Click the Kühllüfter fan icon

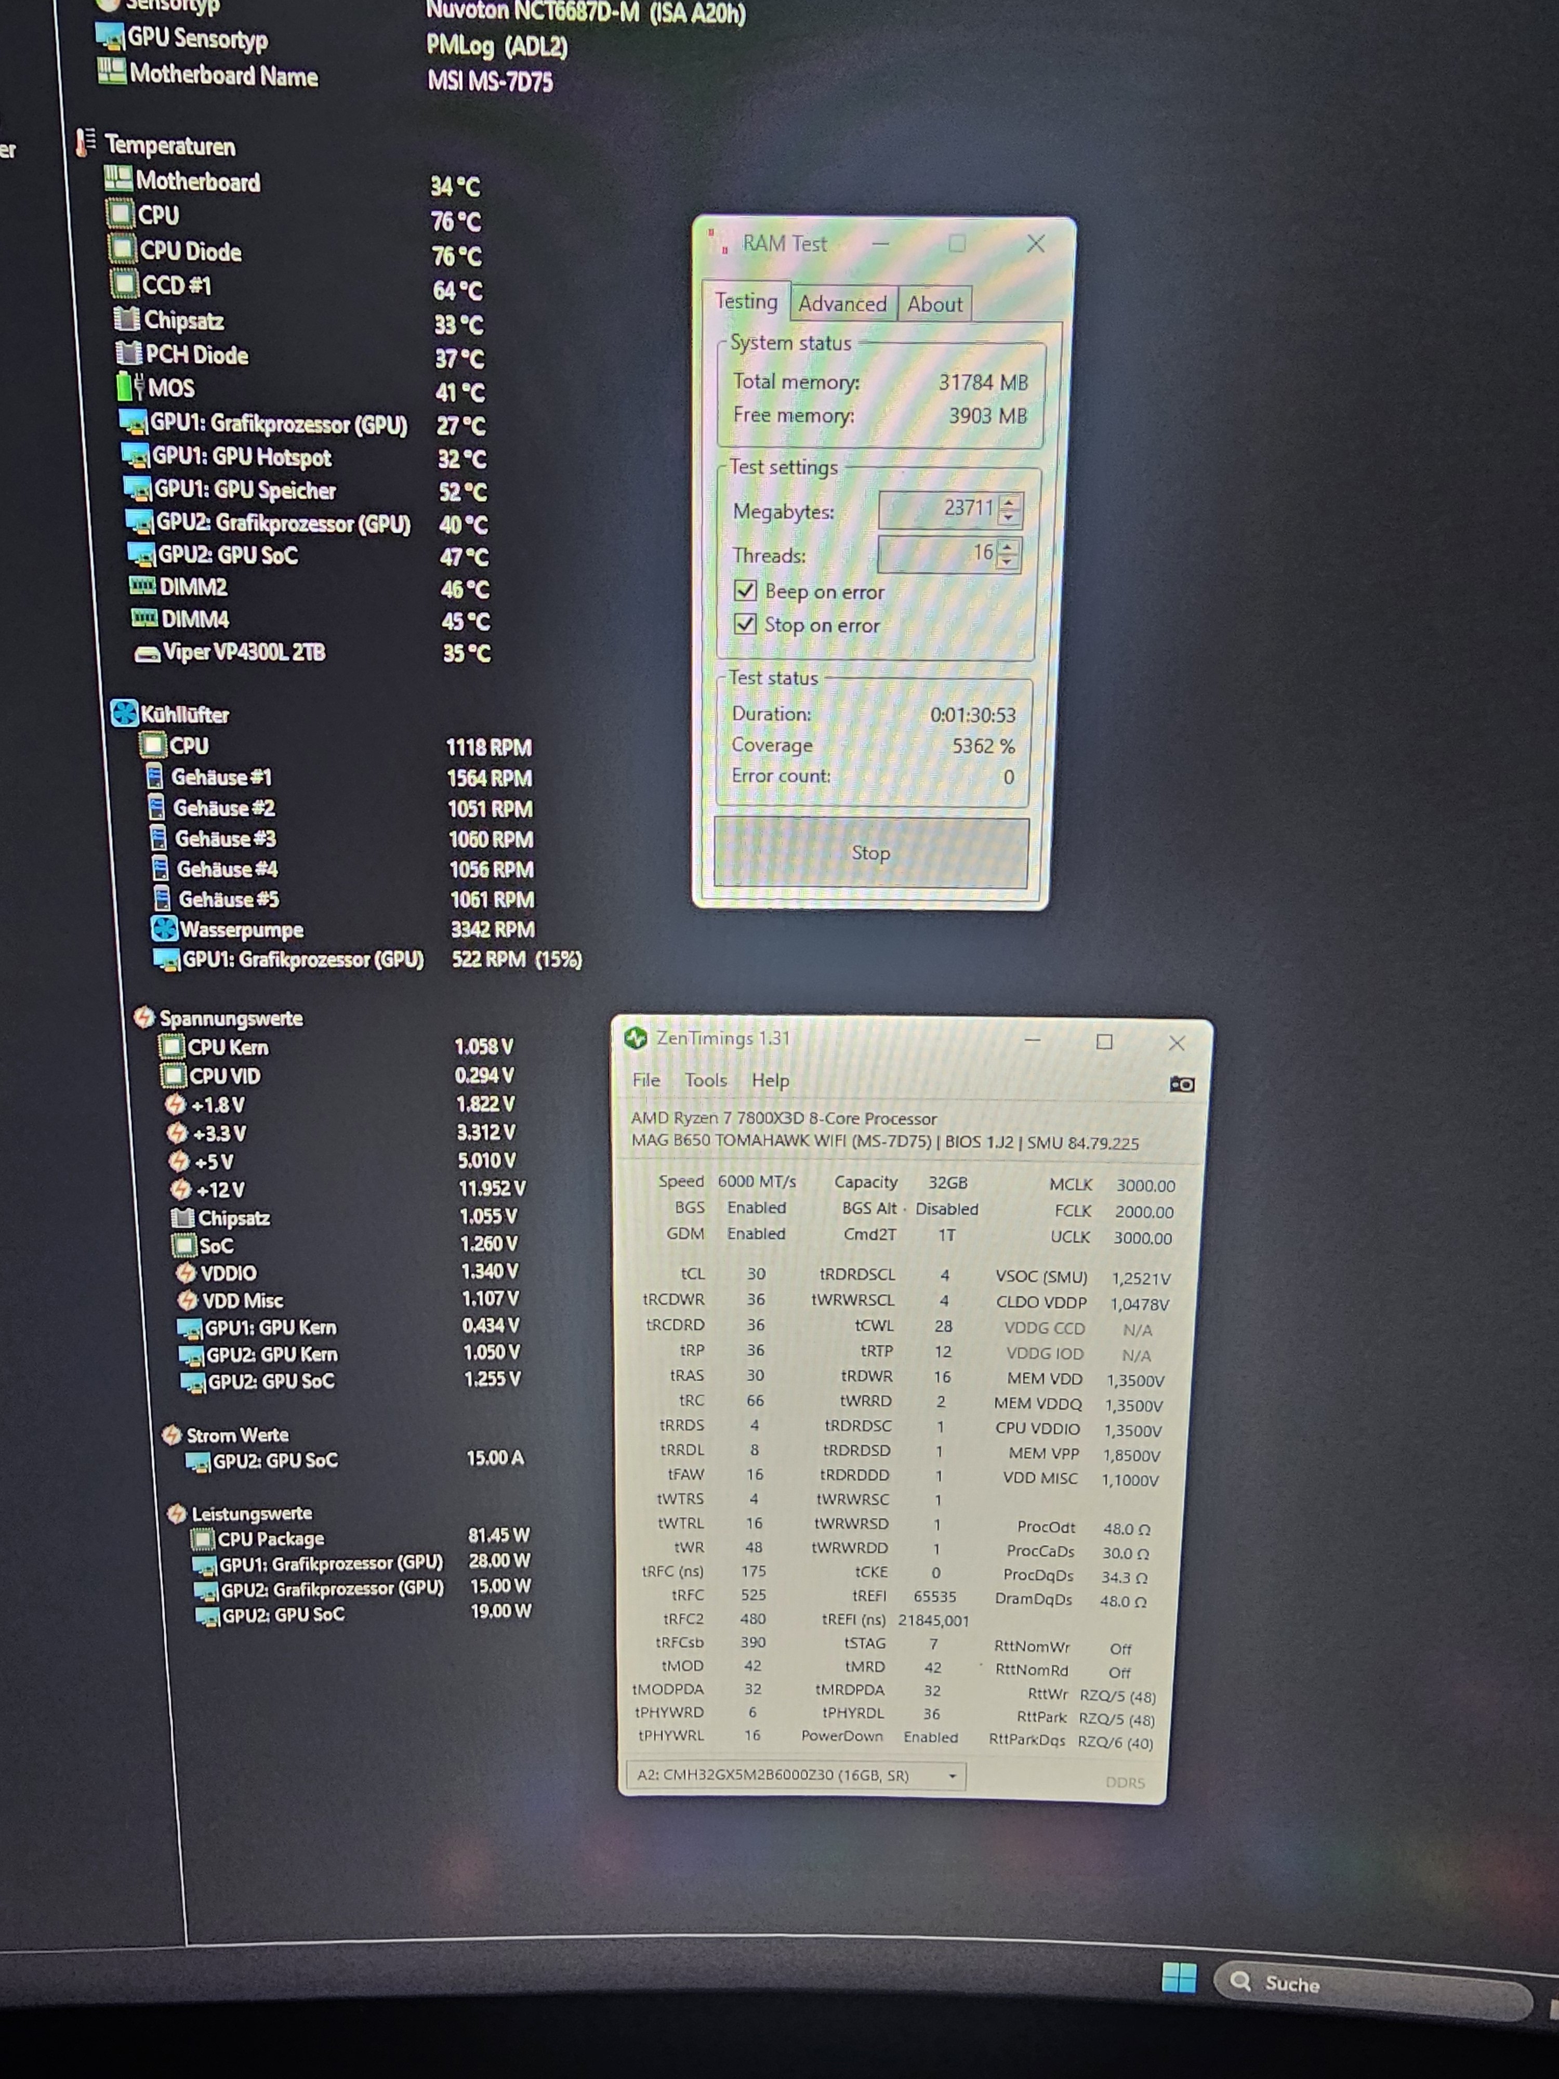[x=124, y=714]
